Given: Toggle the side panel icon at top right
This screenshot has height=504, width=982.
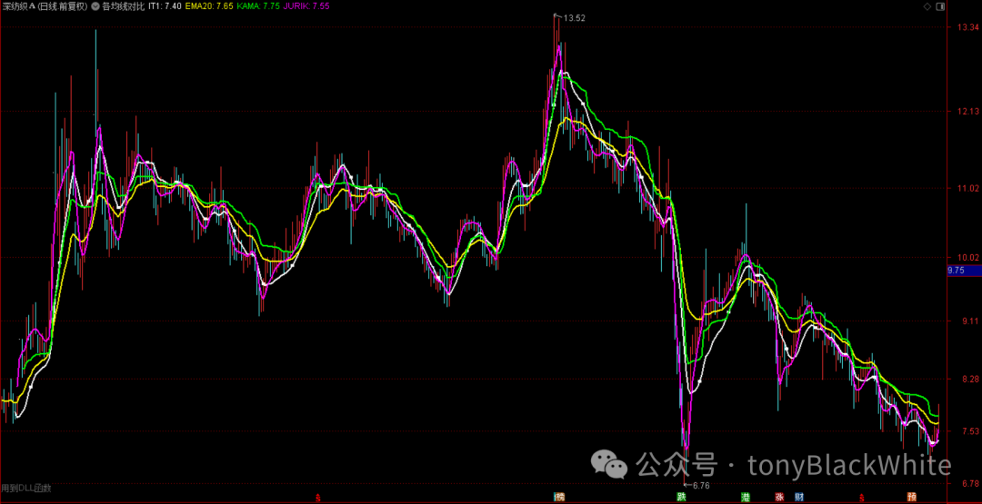Looking at the screenshot, I should [939, 6].
